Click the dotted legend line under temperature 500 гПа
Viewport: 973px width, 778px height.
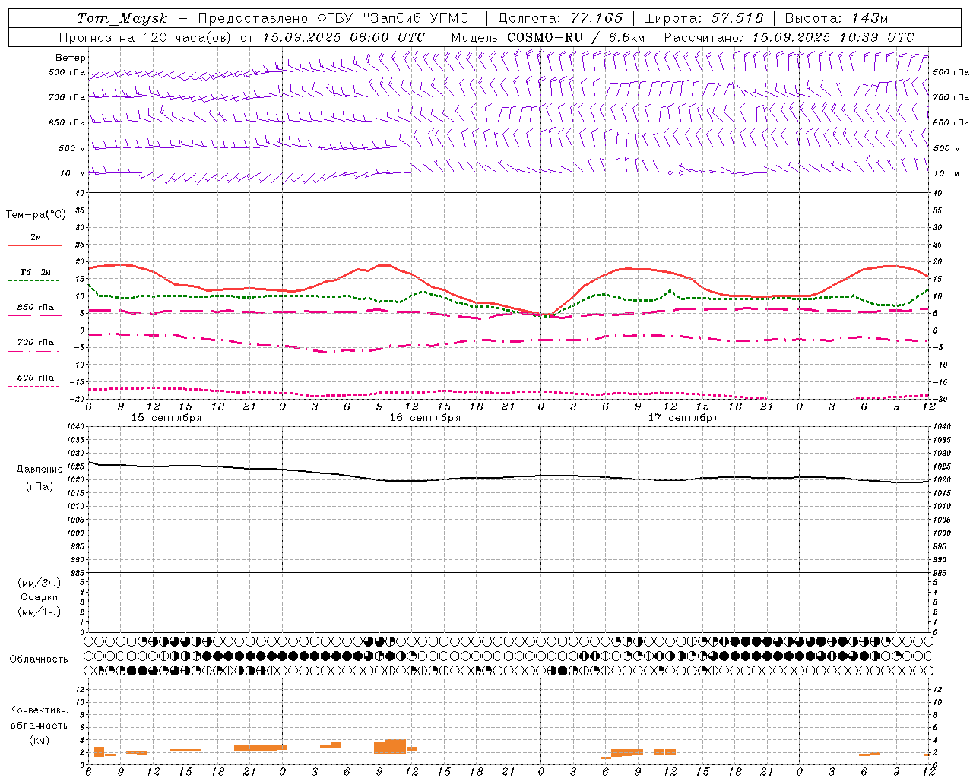(33, 386)
